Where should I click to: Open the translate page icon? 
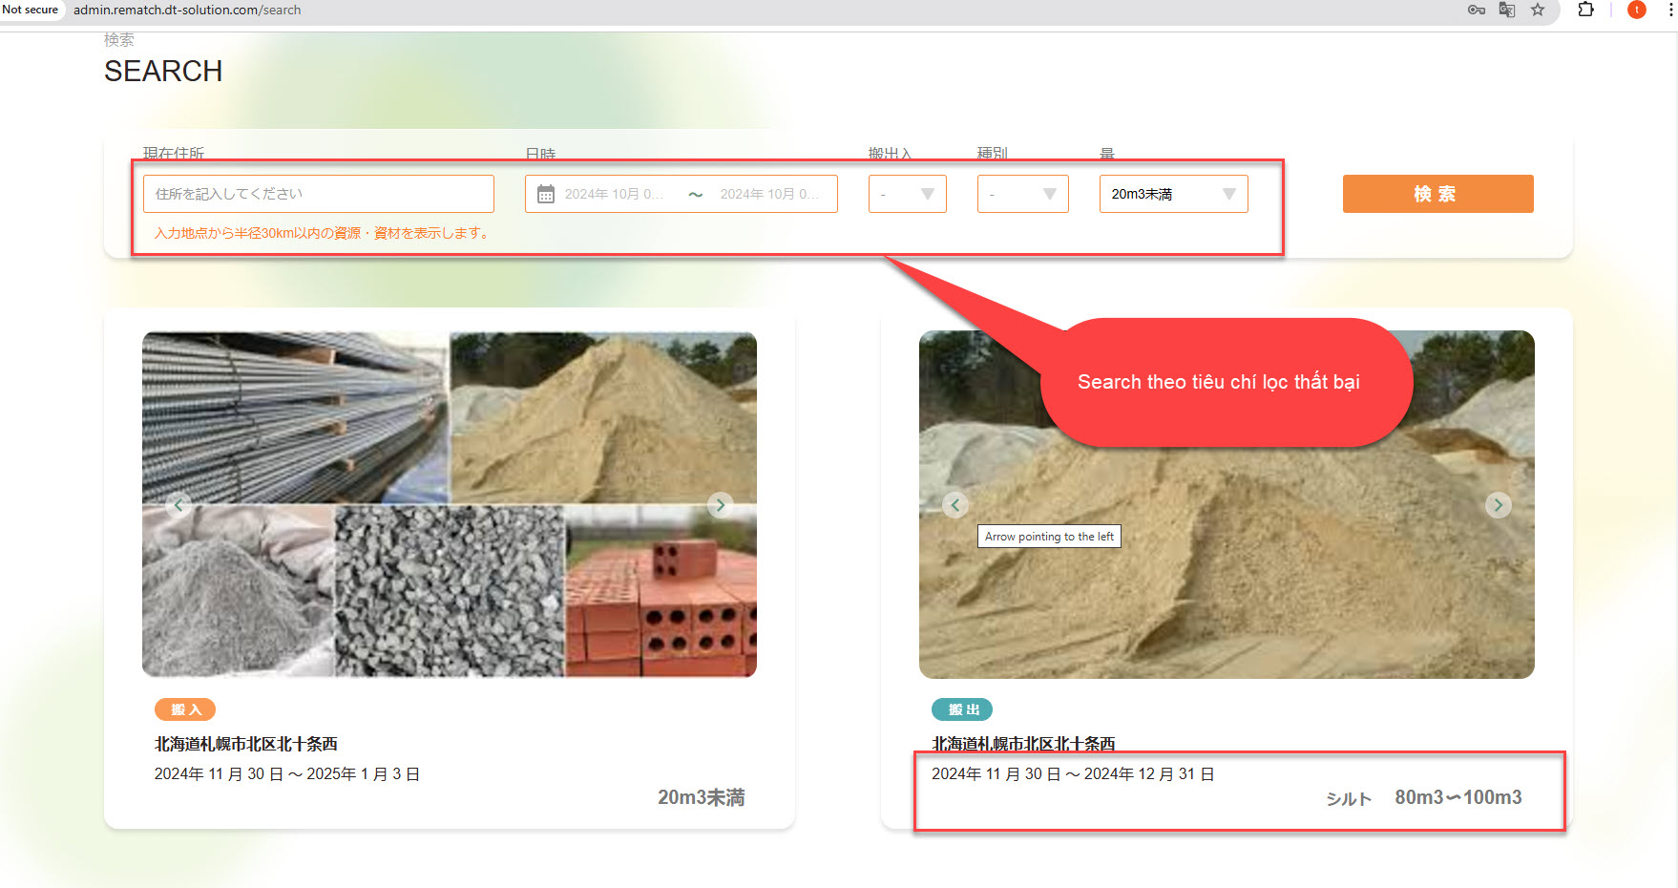click(x=1507, y=10)
